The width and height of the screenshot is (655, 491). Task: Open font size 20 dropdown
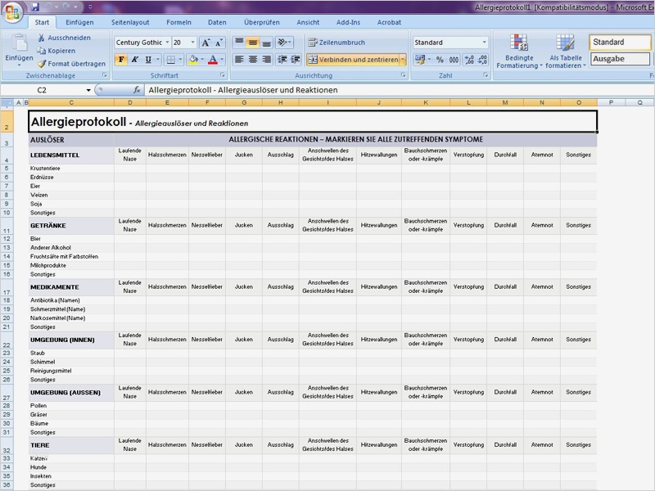[x=192, y=43]
